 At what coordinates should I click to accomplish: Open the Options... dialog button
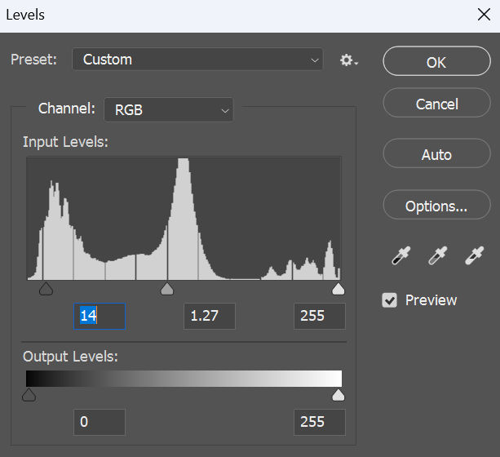click(436, 205)
